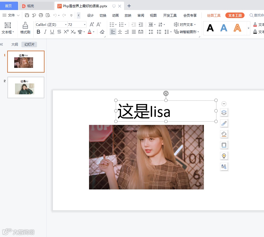Select slide 1 thumbnail 这是lisa
The image size is (264, 237).
(x=26, y=61)
